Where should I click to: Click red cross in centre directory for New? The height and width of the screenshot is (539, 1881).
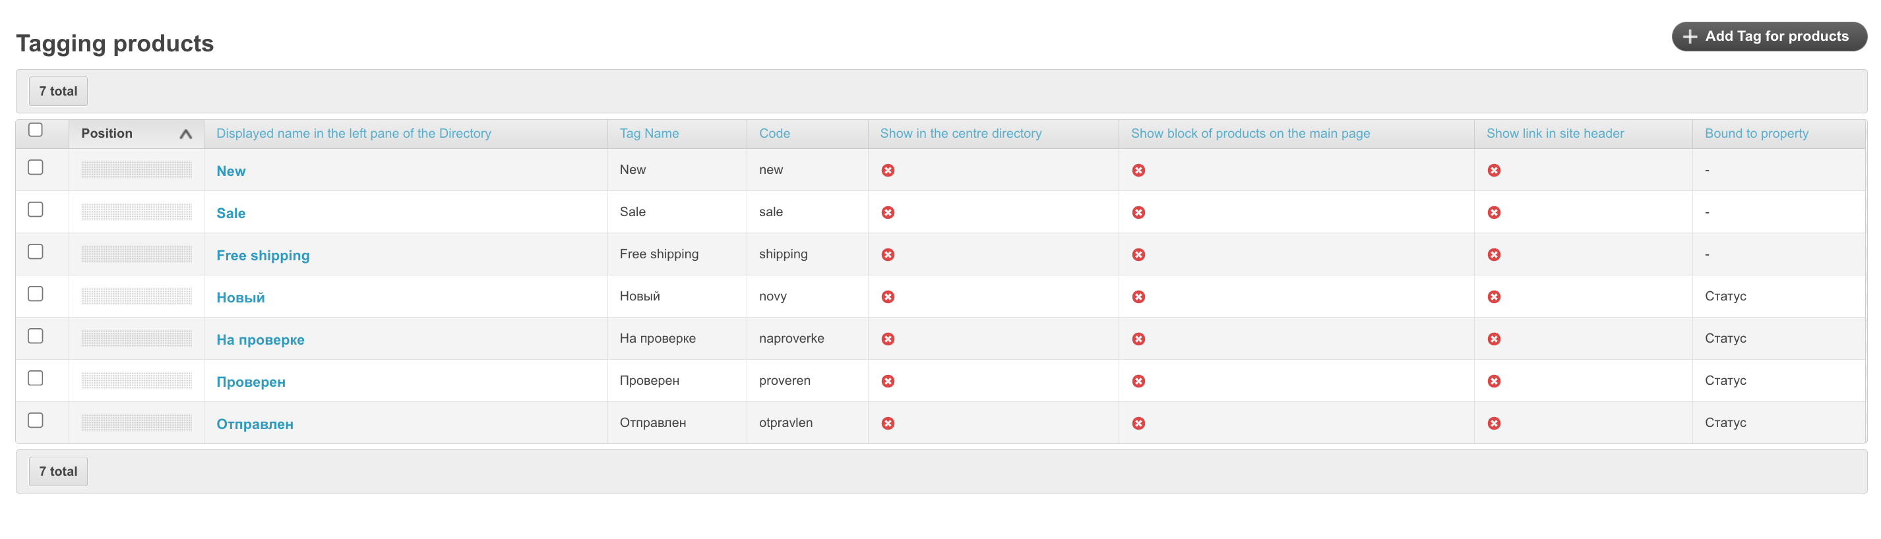coord(887,170)
